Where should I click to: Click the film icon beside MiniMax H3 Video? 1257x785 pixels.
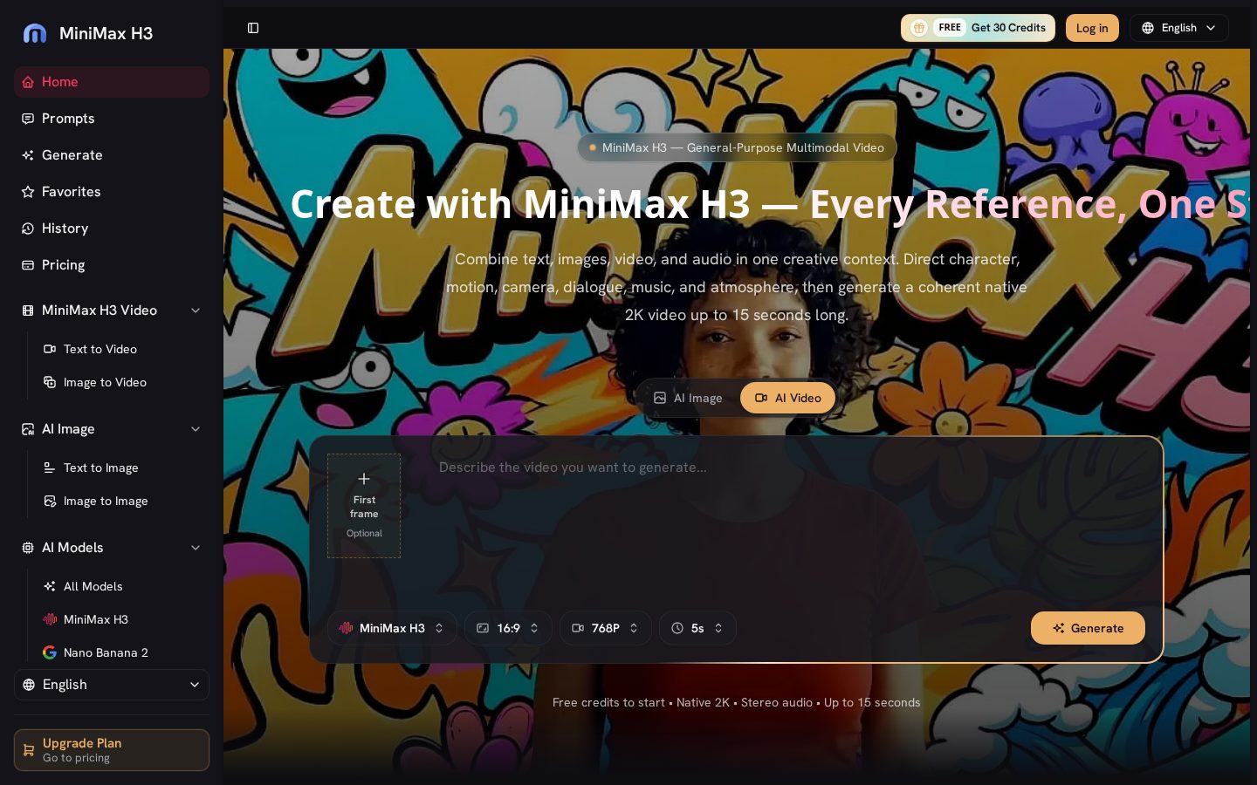[28, 311]
